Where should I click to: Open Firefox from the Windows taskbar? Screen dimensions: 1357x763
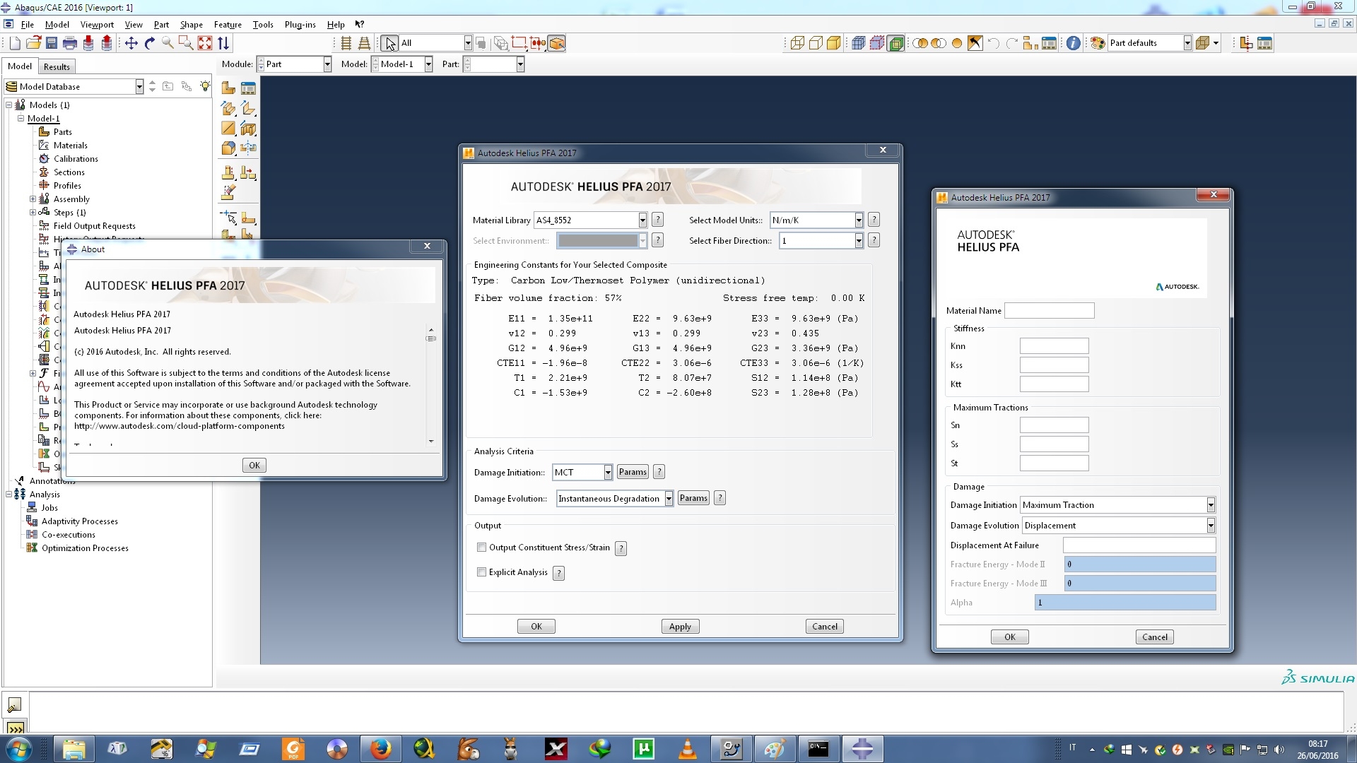[x=381, y=748]
